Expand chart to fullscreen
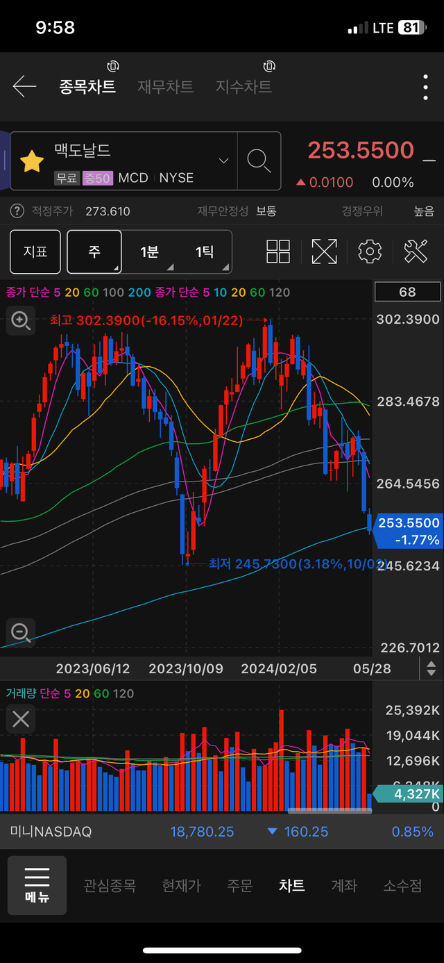 [324, 252]
